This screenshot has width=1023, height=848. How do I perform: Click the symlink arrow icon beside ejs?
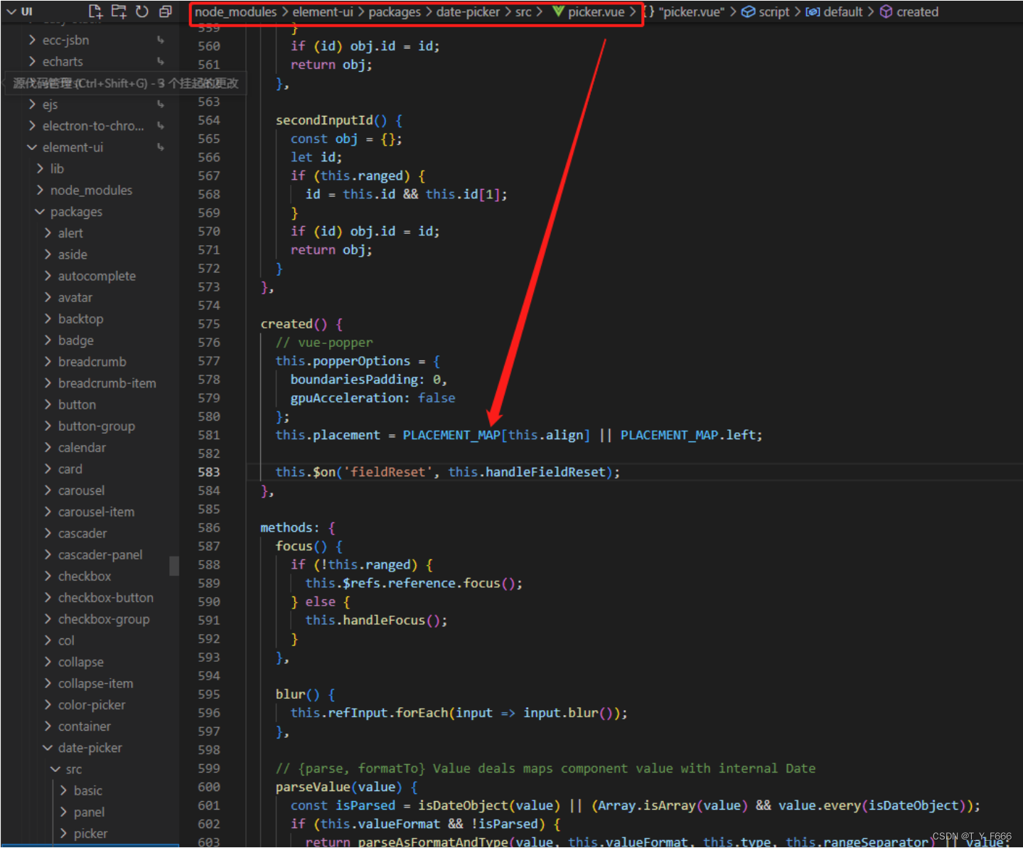point(161,104)
